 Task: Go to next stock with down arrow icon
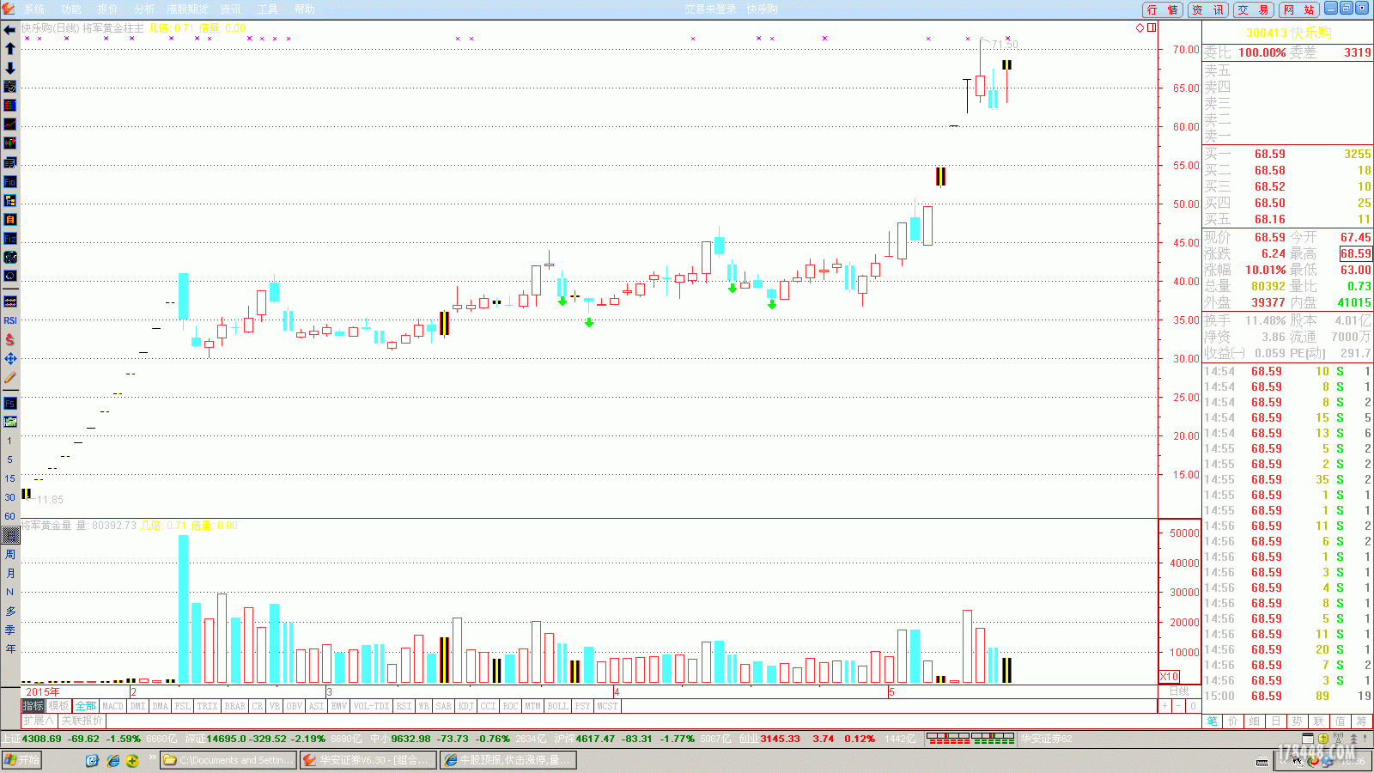click(x=9, y=68)
